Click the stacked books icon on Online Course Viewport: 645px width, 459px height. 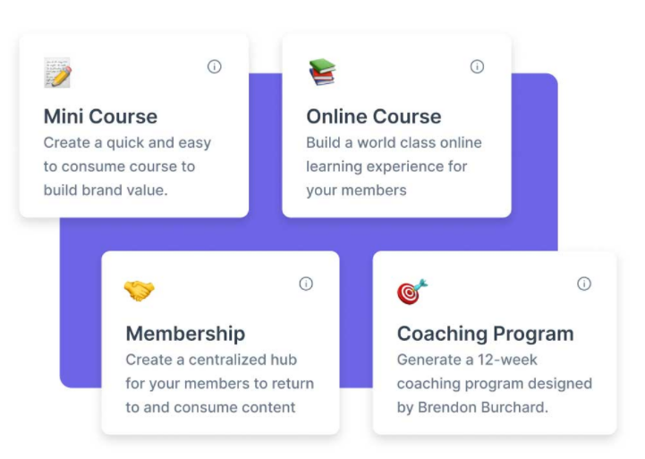pos(321,72)
